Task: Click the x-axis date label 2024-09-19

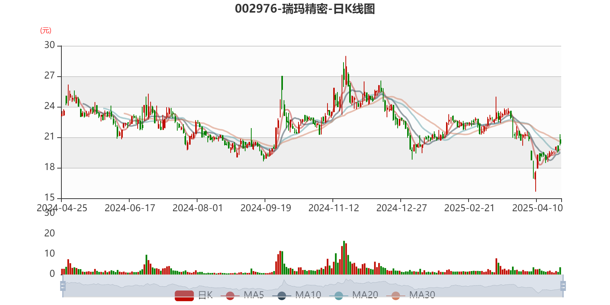Action: coord(266,208)
